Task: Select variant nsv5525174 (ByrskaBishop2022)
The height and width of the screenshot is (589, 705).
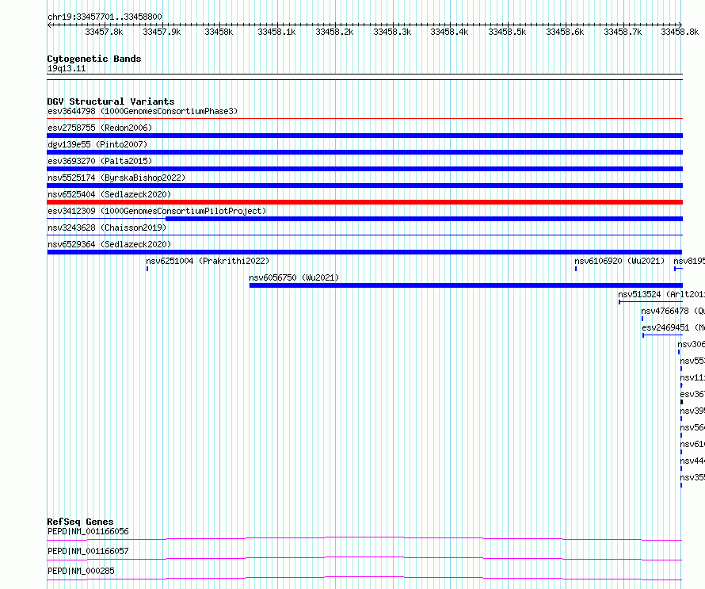Action: [x=116, y=178]
